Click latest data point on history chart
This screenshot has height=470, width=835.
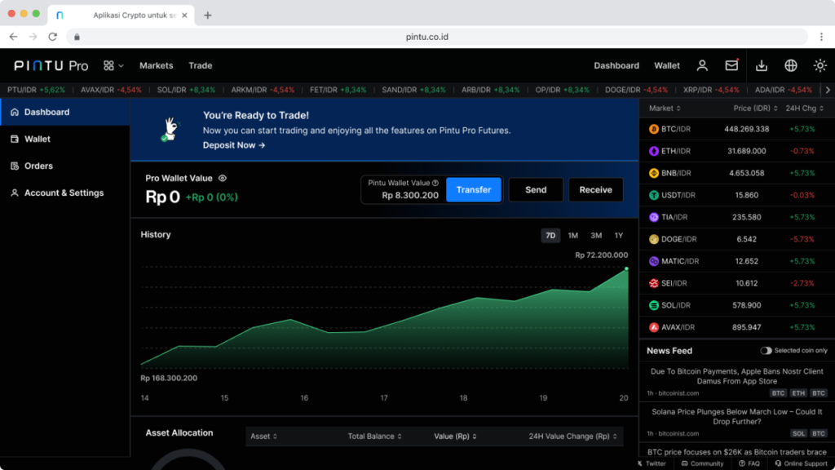click(x=626, y=268)
